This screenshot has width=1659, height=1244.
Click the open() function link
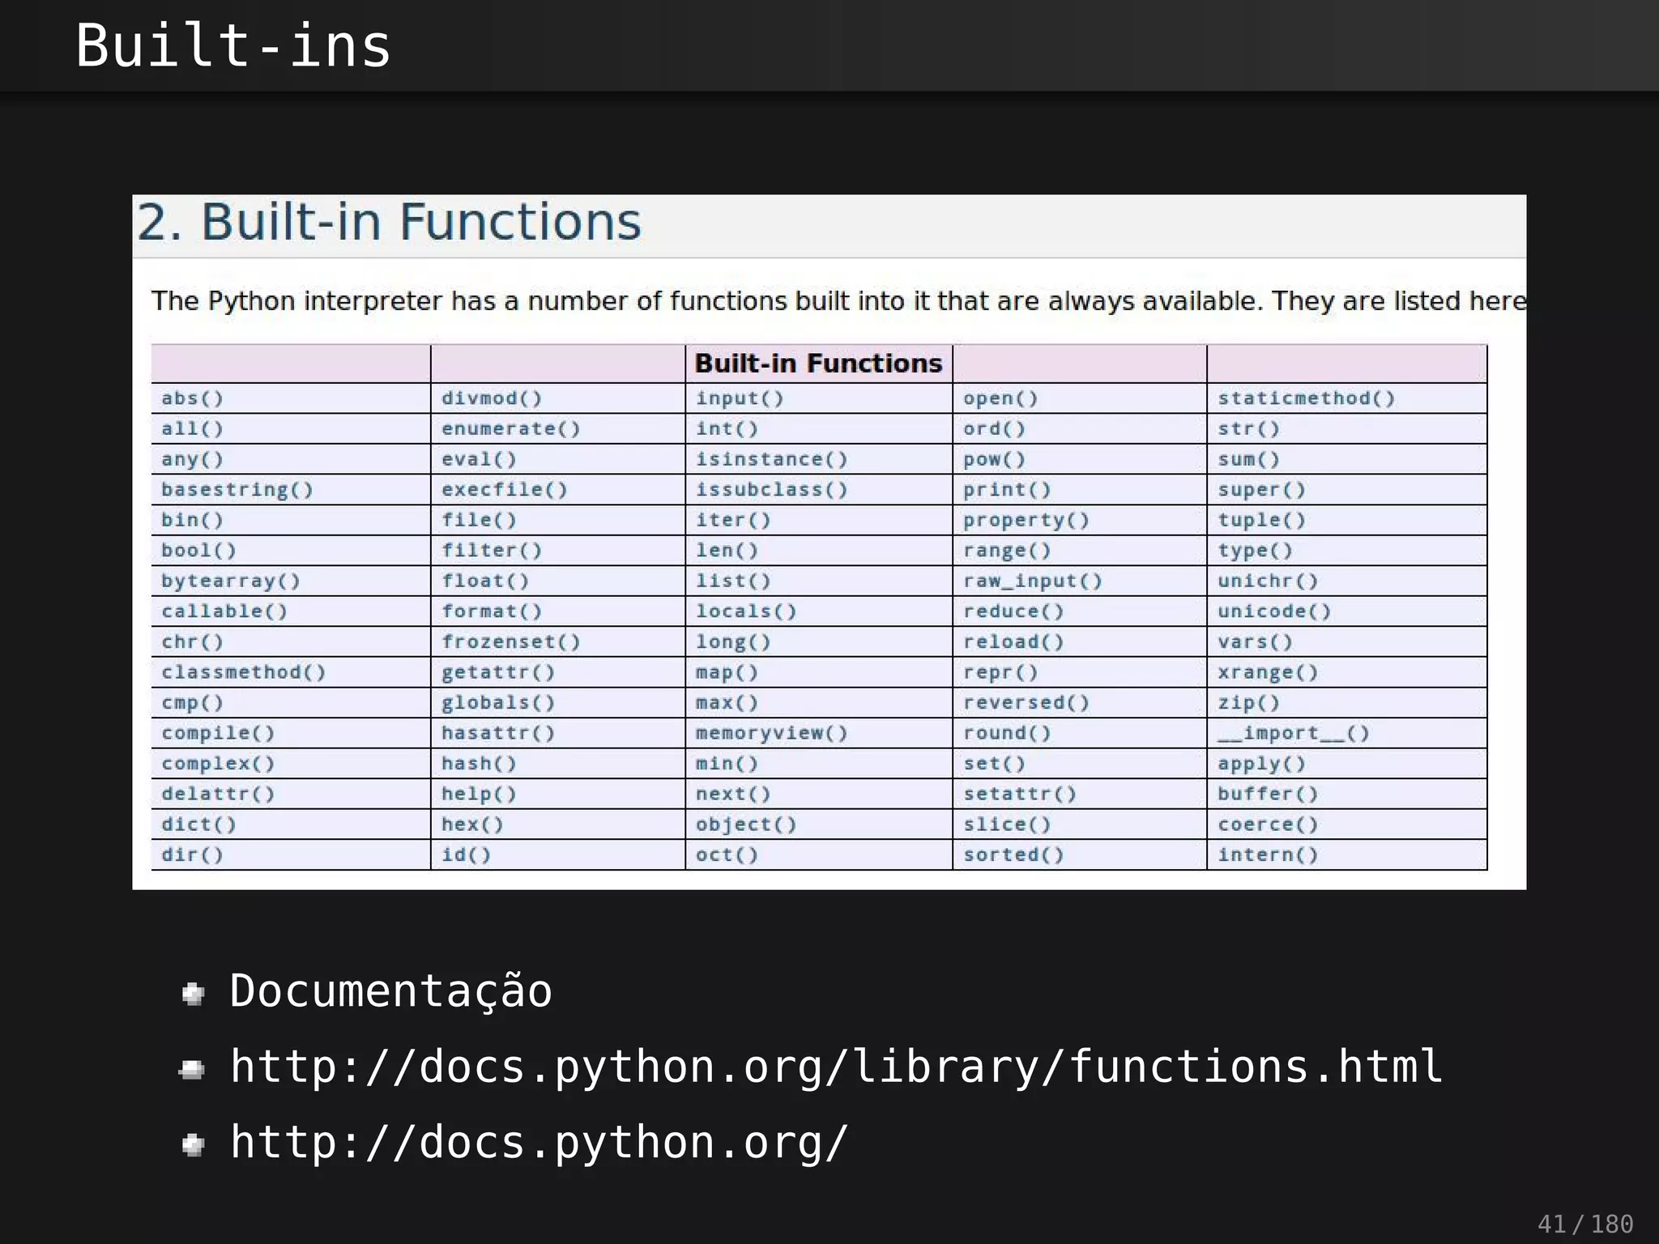point(1000,398)
